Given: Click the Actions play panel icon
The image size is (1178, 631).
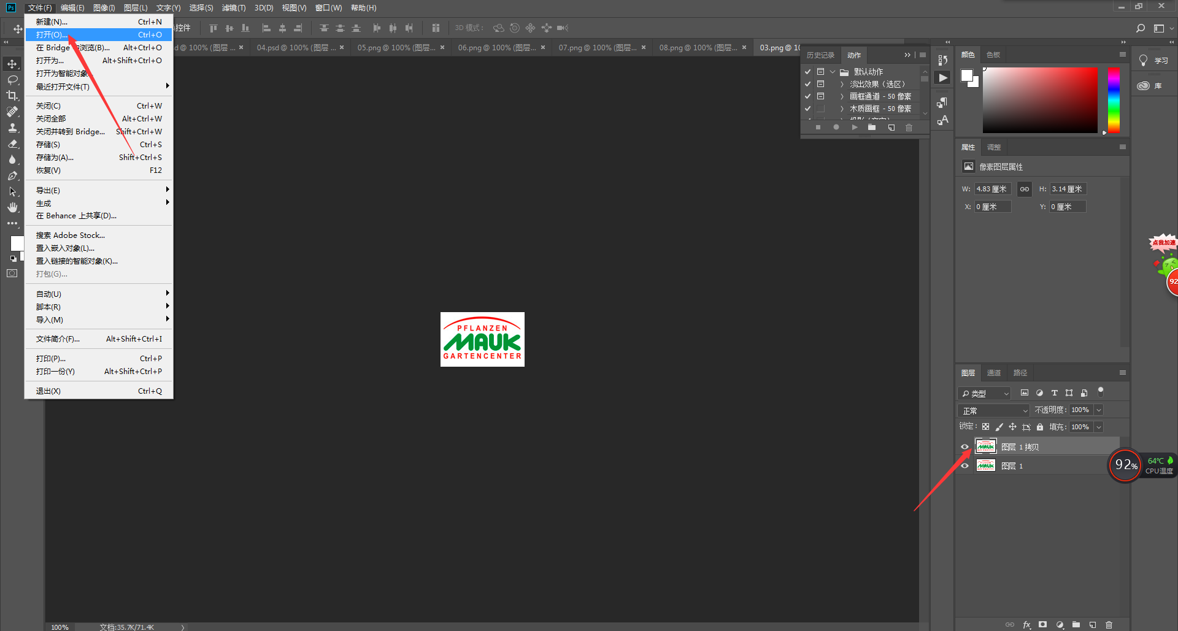Looking at the screenshot, I should (x=943, y=78).
